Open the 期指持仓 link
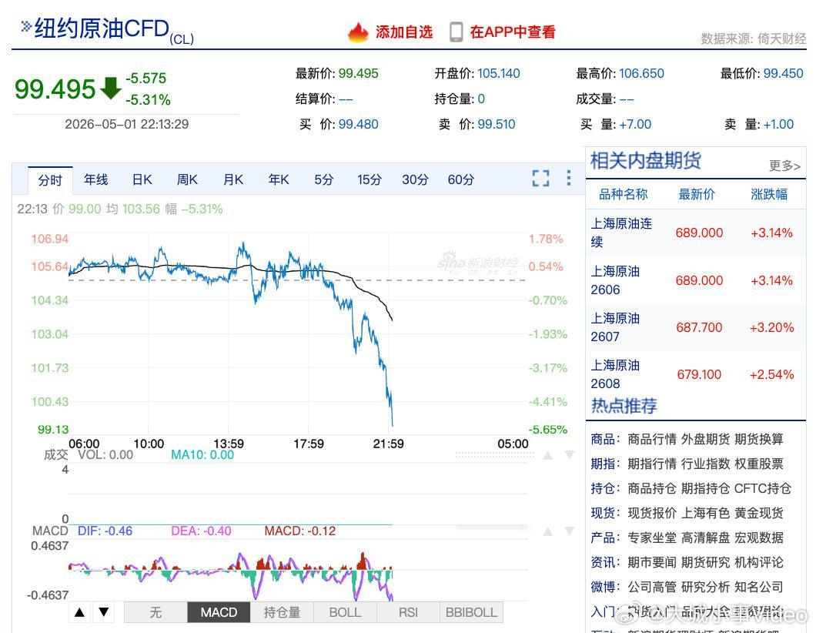This screenshot has width=816, height=633. click(x=705, y=488)
